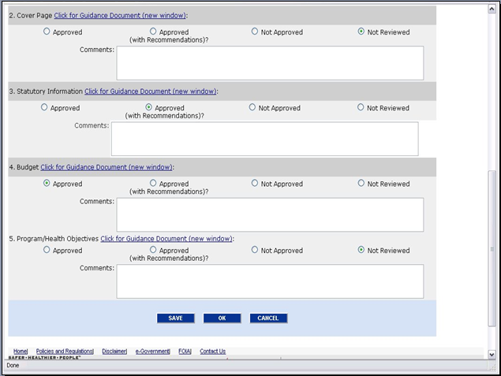Choose Approved for Statutory Information
The image size is (501, 376).
[x=44, y=107]
